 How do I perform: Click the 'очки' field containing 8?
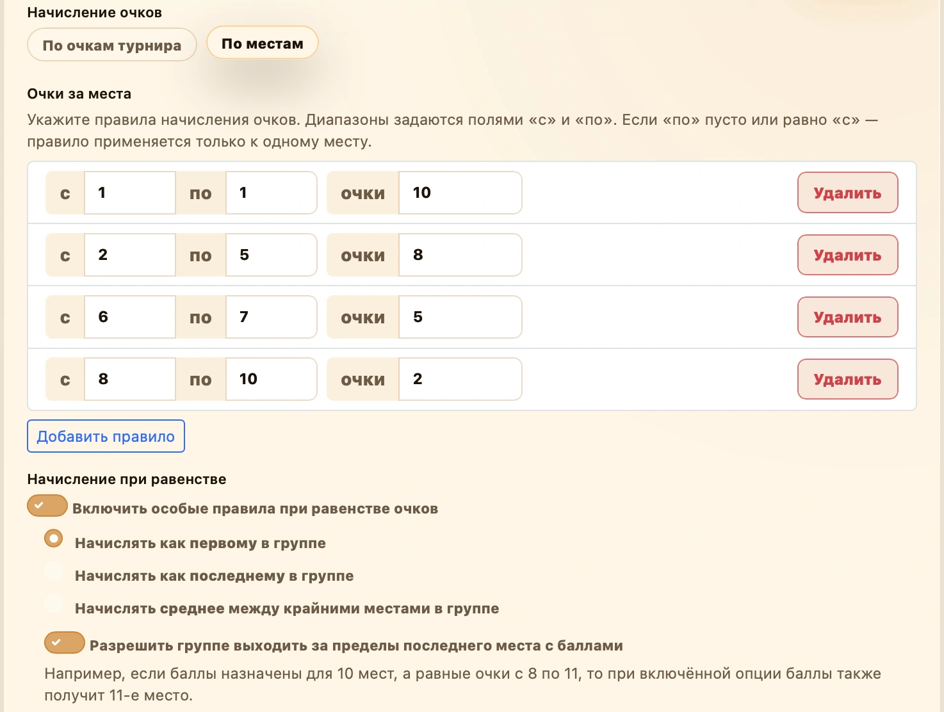tap(460, 255)
